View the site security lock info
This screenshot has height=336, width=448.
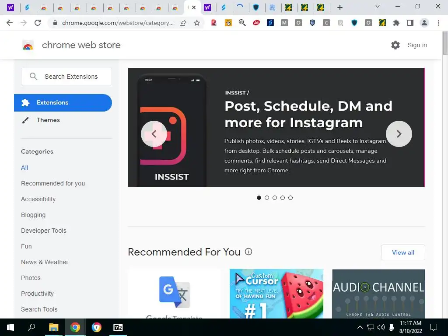pos(55,23)
